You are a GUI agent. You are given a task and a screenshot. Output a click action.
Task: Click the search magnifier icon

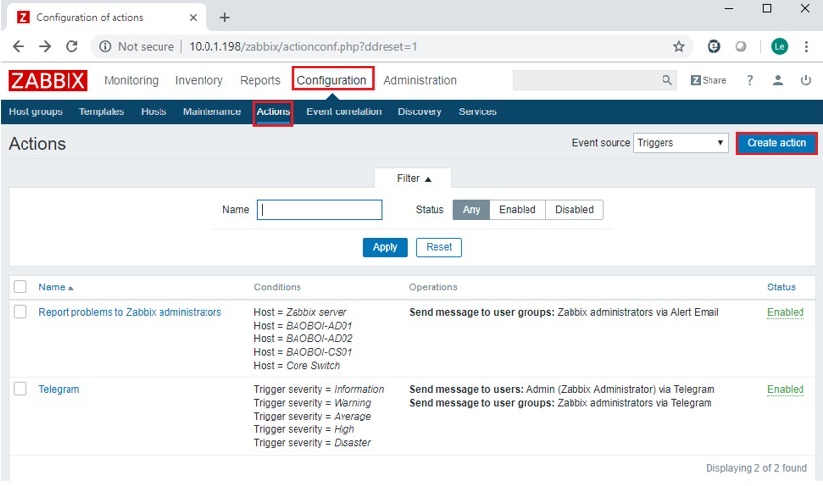coord(667,80)
